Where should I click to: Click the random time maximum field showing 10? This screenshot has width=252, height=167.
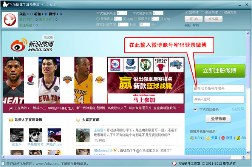point(145,25)
